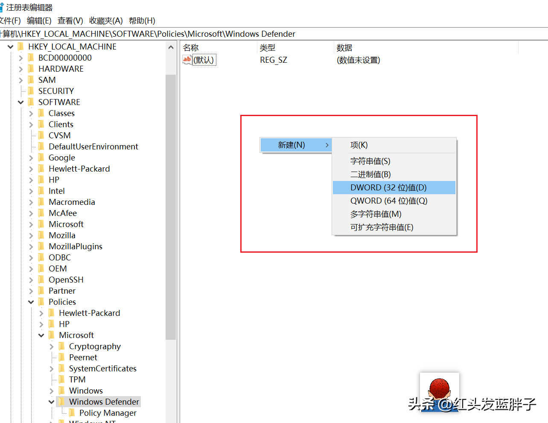Select DWORD (32 位)值(D)
Screen dimensions: 548x423
coord(394,187)
